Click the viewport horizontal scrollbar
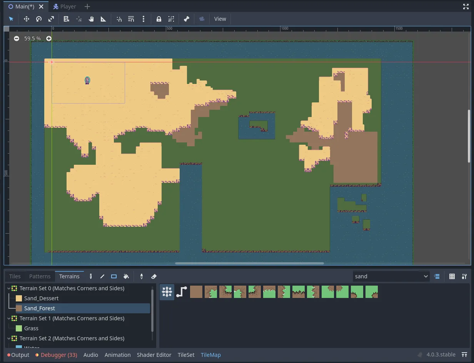 [249, 263]
